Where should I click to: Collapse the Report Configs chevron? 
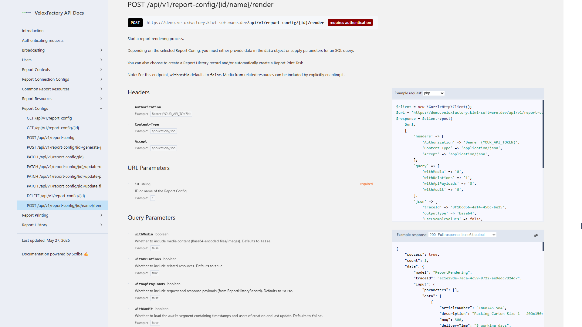pyautogui.click(x=101, y=108)
